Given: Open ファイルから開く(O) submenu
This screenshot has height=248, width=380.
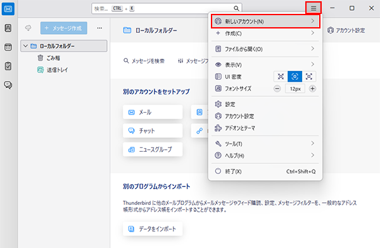Looking at the screenshot, I should 265,49.
